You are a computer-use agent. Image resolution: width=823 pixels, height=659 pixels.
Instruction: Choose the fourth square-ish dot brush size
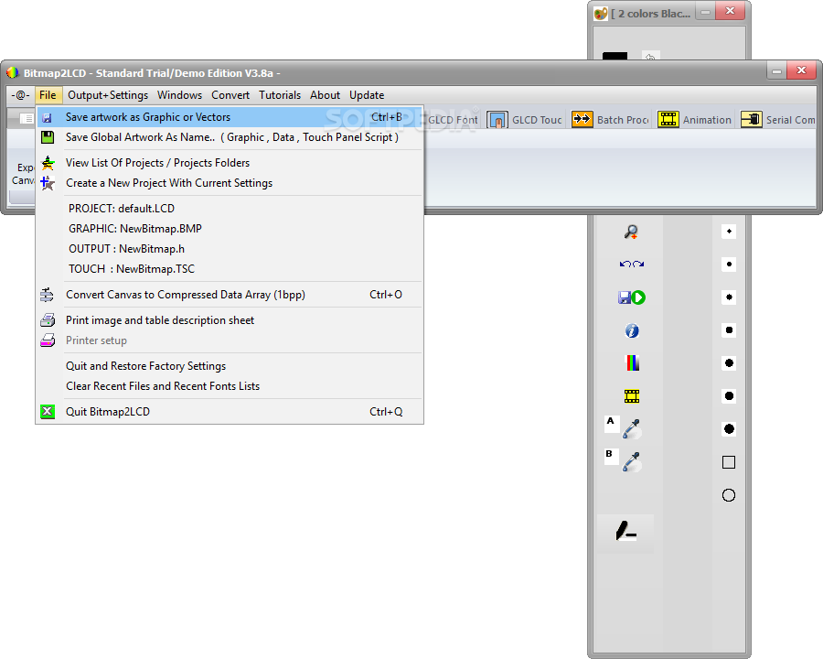[729, 330]
